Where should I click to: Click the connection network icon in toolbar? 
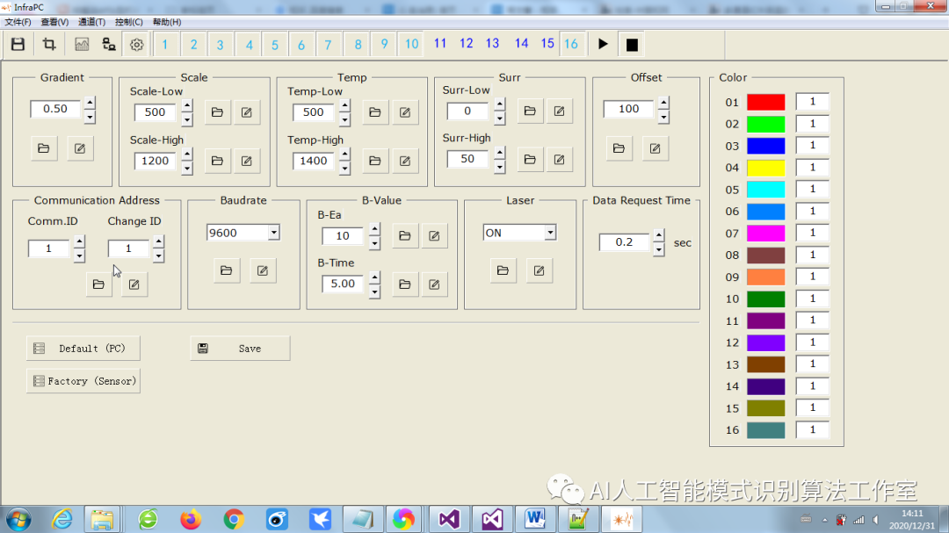109,44
